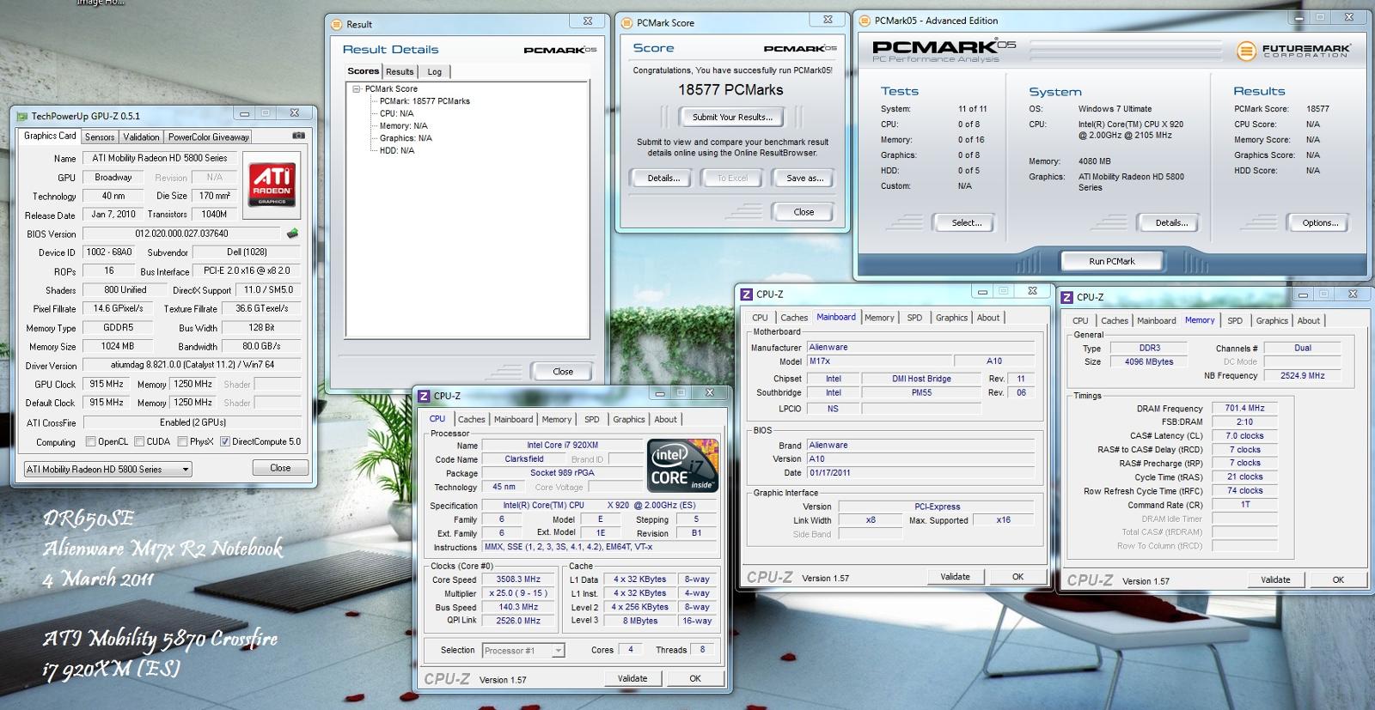Open the PowerColor Giveaway tab

point(208,137)
